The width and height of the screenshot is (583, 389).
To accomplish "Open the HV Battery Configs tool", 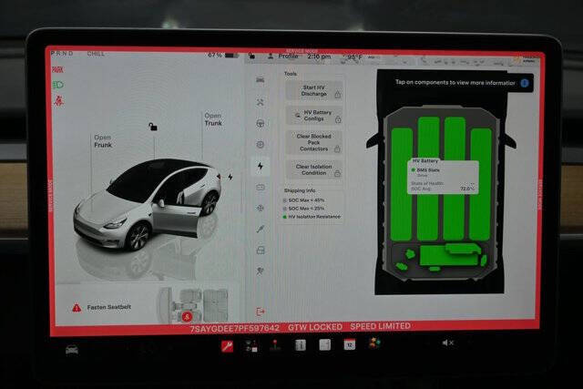I will click(x=314, y=116).
